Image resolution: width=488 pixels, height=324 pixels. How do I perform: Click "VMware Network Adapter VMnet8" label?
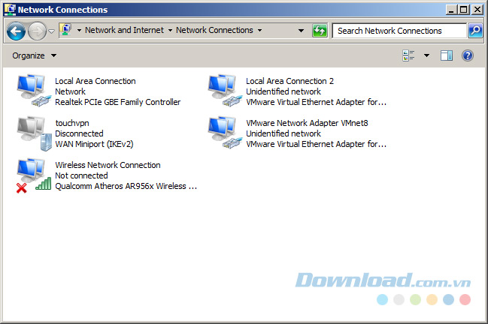pyautogui.click(x=307, y=123)
